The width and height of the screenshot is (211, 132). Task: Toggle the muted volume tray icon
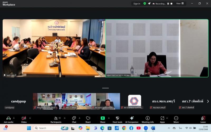pos(190,128)
